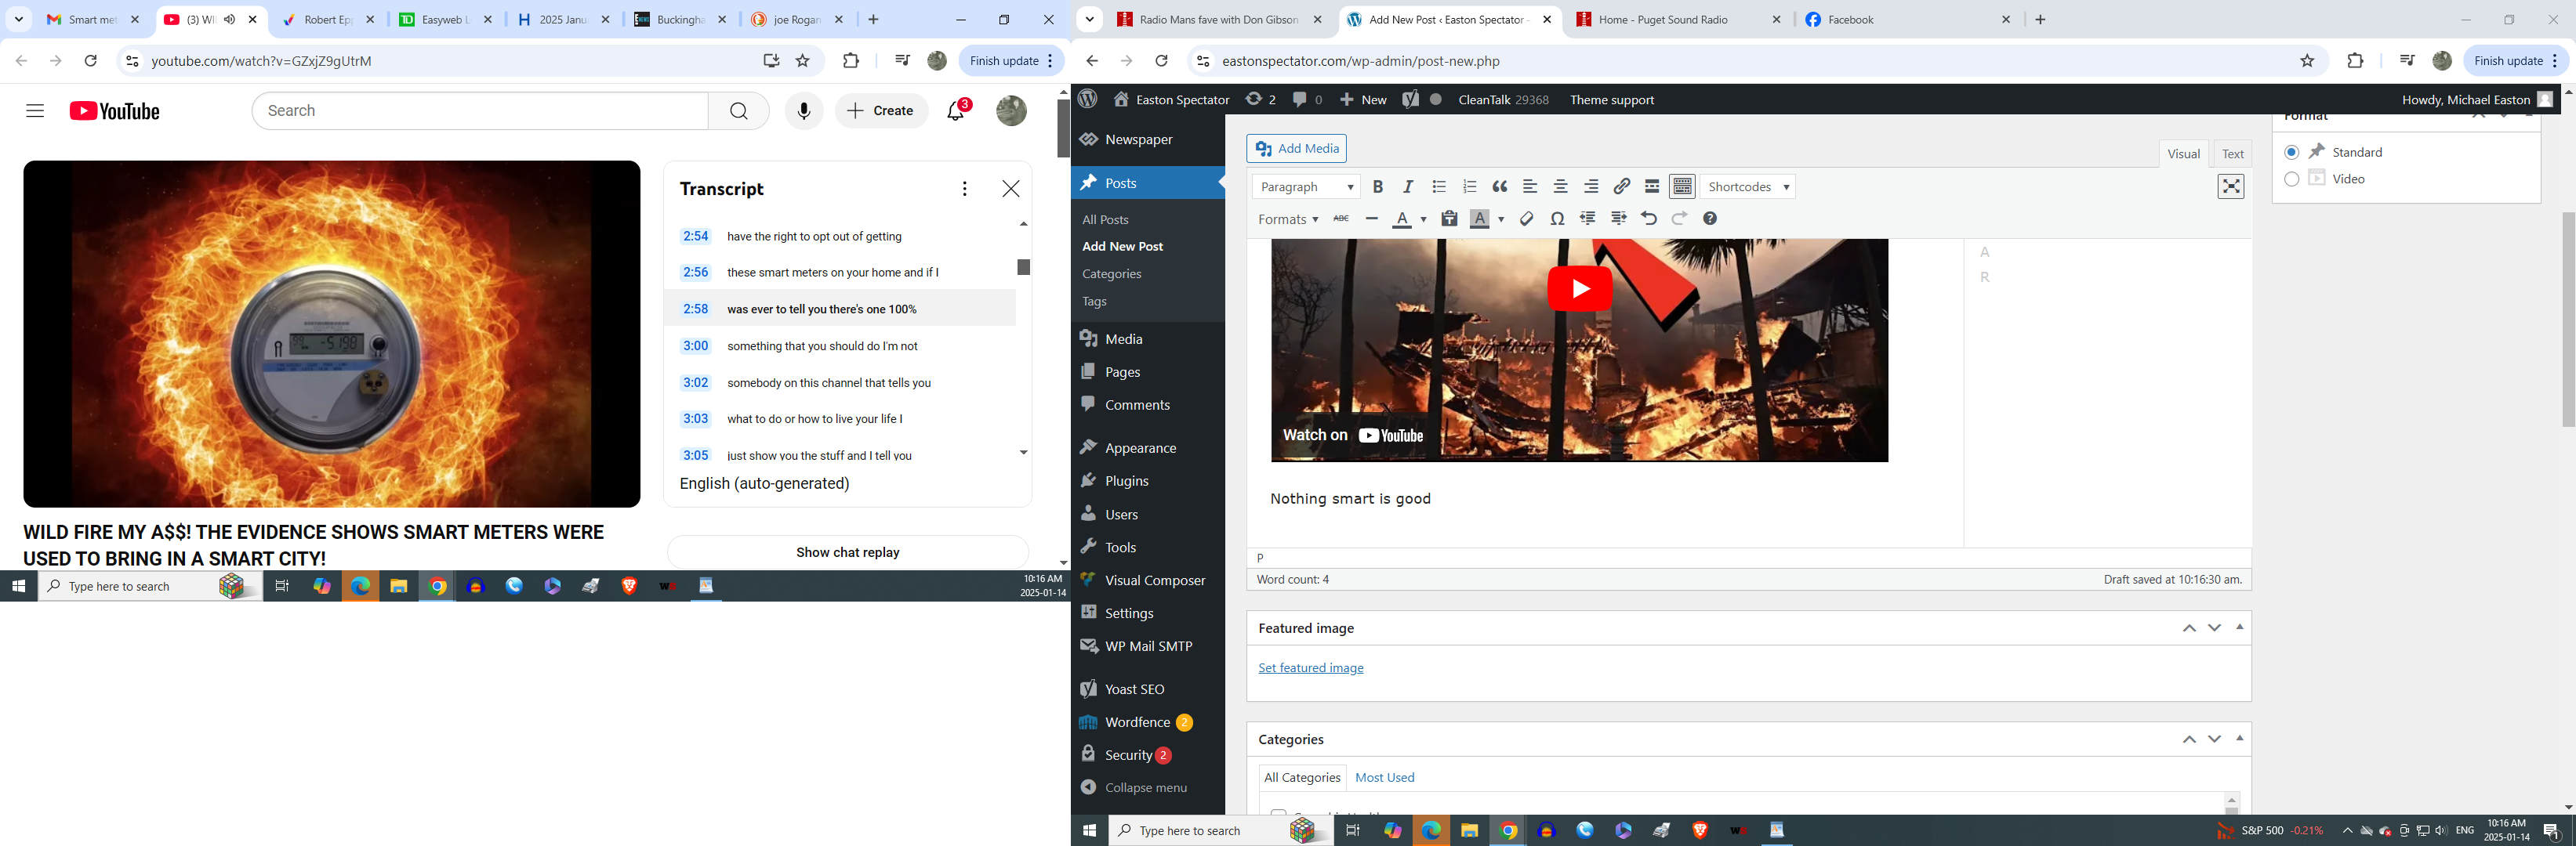Click the special character omega icon
Image resolution: width=2576 pixels, height=846 pixels.
click(x=1557, y=219)
